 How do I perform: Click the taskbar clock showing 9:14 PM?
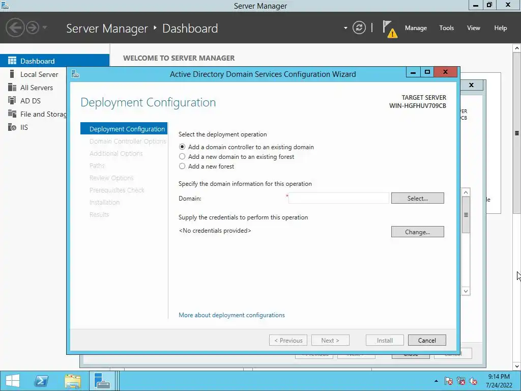pyautogui.click(x=499, y=381)
